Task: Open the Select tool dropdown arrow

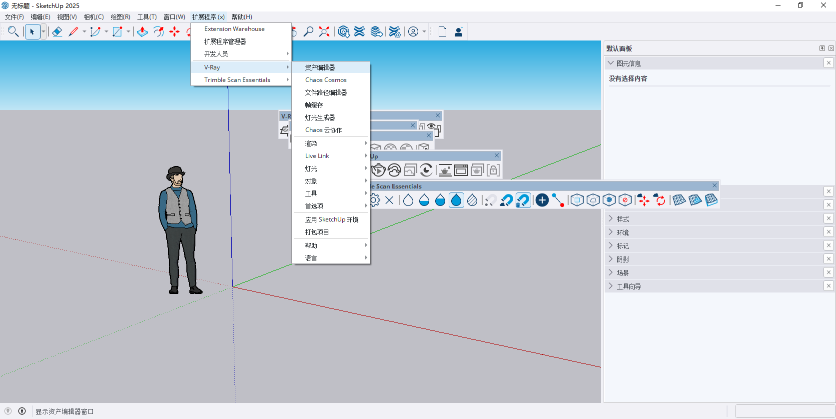Action: [43, 31]
